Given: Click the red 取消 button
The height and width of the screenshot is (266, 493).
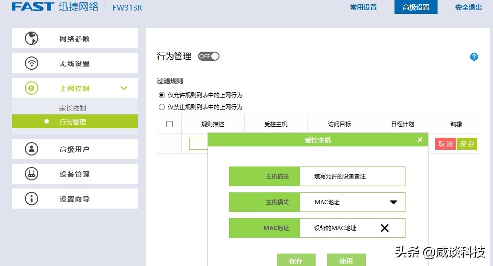Looking at the screenshot, I should tap(445, 144).
